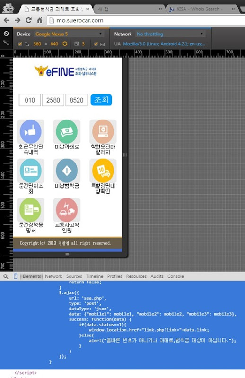This screenshot has width=245, height=378.
Task: Close the 교통범칙금 과태료 조회 tab
Action: 87,9
